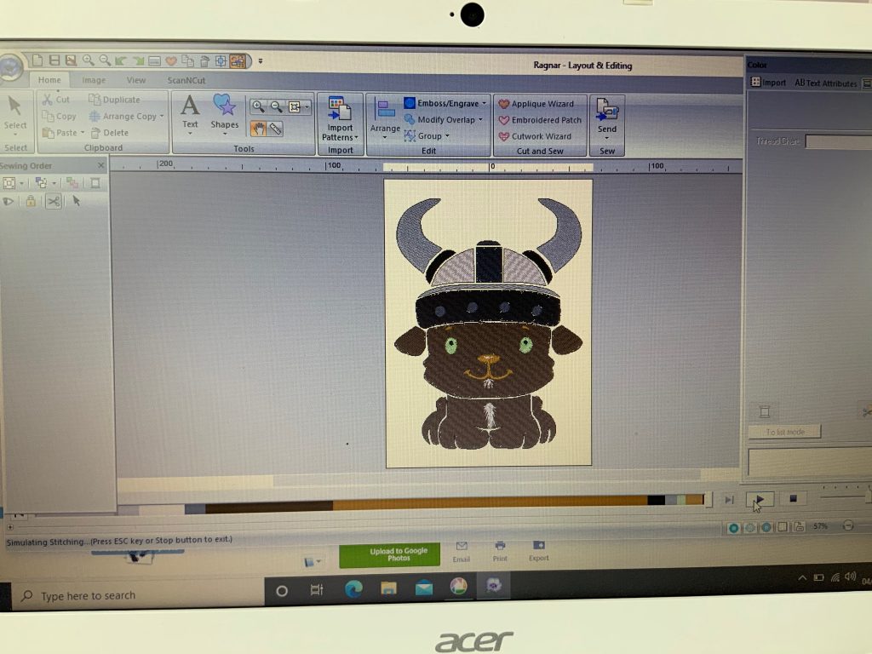Viewport: 872px width, 654px height.
Task: Click the Thread Chart combo box
Action: pyautogui.click(x=839, y=142)
